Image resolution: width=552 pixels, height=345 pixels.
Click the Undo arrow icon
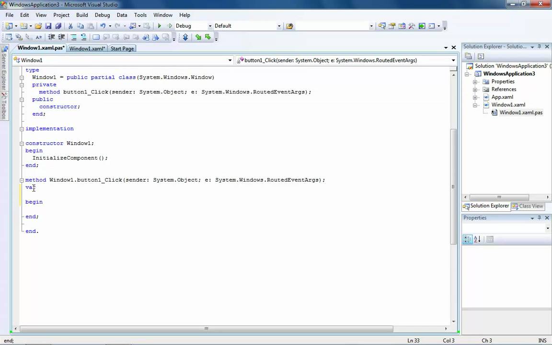(103, 26)
